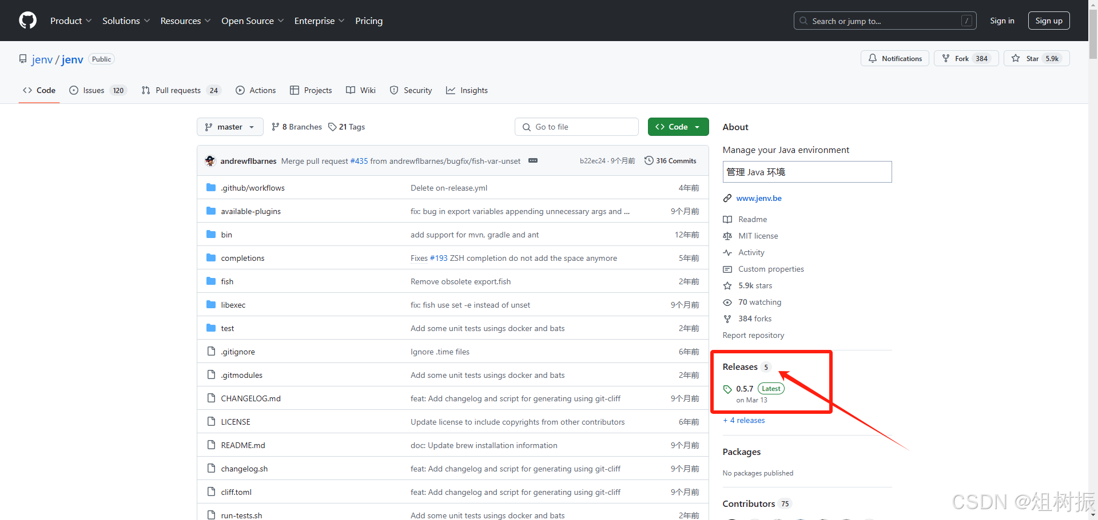View the 316 Commits history
This screenshot has height=520, width=1098.
(x=670, y=161)
